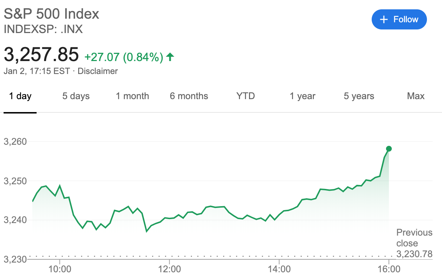This screenshot has width=442, height=278.
Task: Click the 14:00 time axis label
Action: pos(279,269)
